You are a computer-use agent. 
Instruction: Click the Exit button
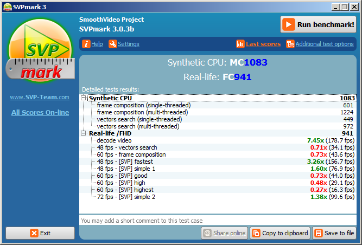(x=40, y=233)
